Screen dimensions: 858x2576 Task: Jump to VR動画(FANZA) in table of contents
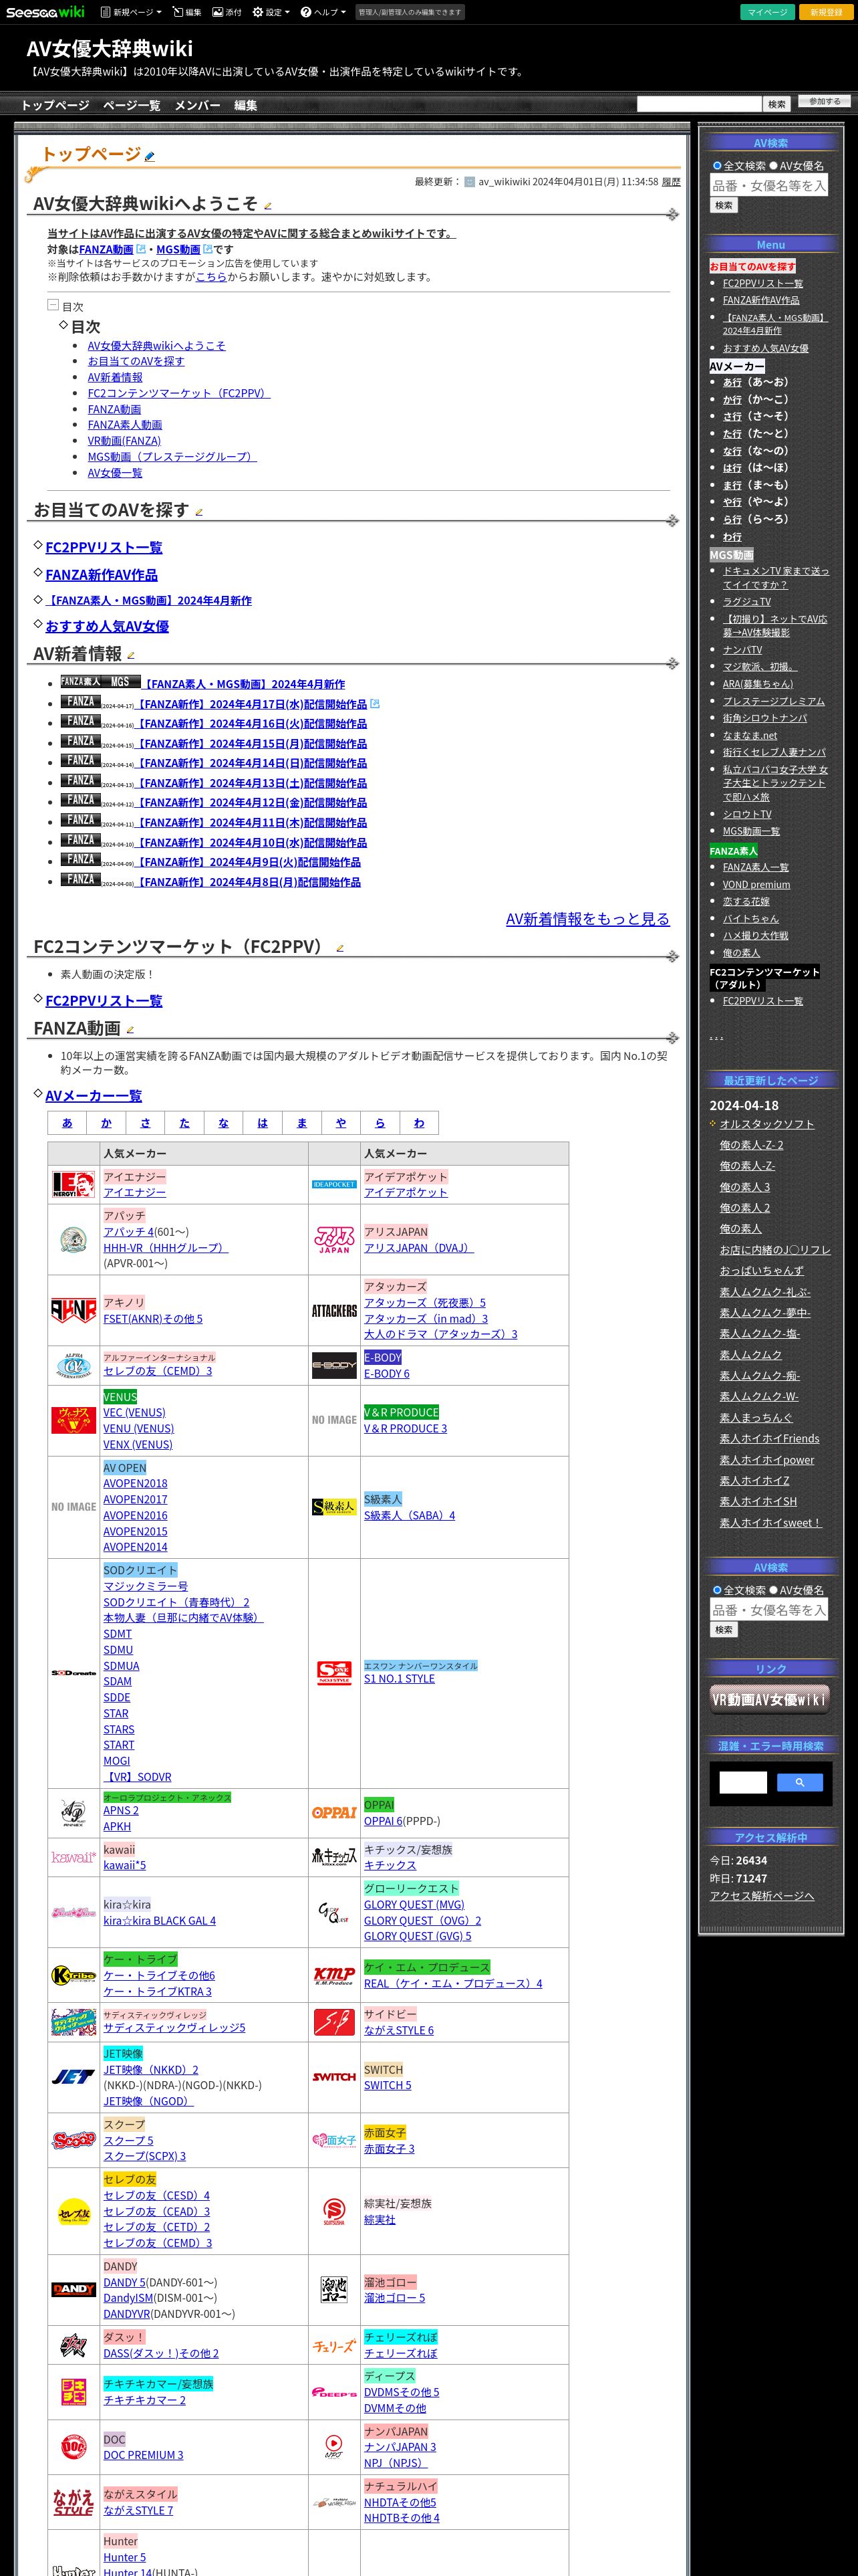[124, 441]
